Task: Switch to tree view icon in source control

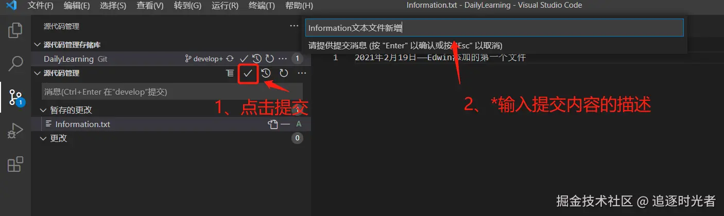Action: click(230, 74)
